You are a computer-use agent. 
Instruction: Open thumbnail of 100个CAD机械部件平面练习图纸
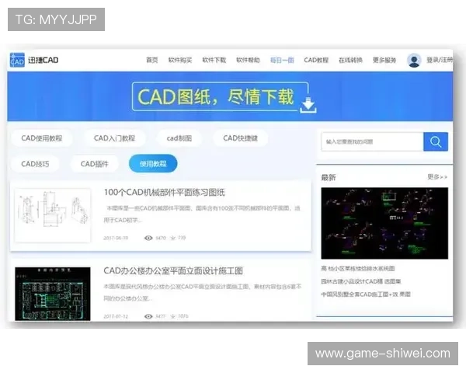point(53,215)
